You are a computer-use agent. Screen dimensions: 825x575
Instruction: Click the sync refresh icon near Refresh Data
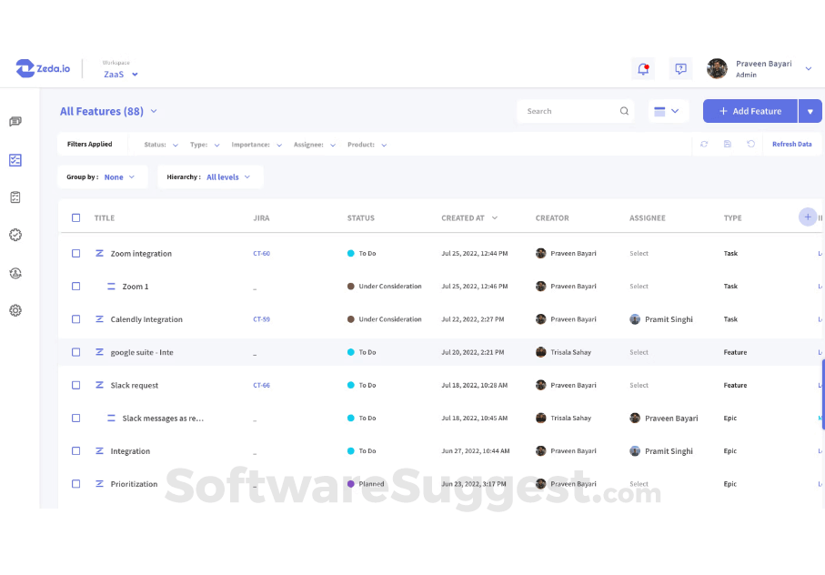702,144
